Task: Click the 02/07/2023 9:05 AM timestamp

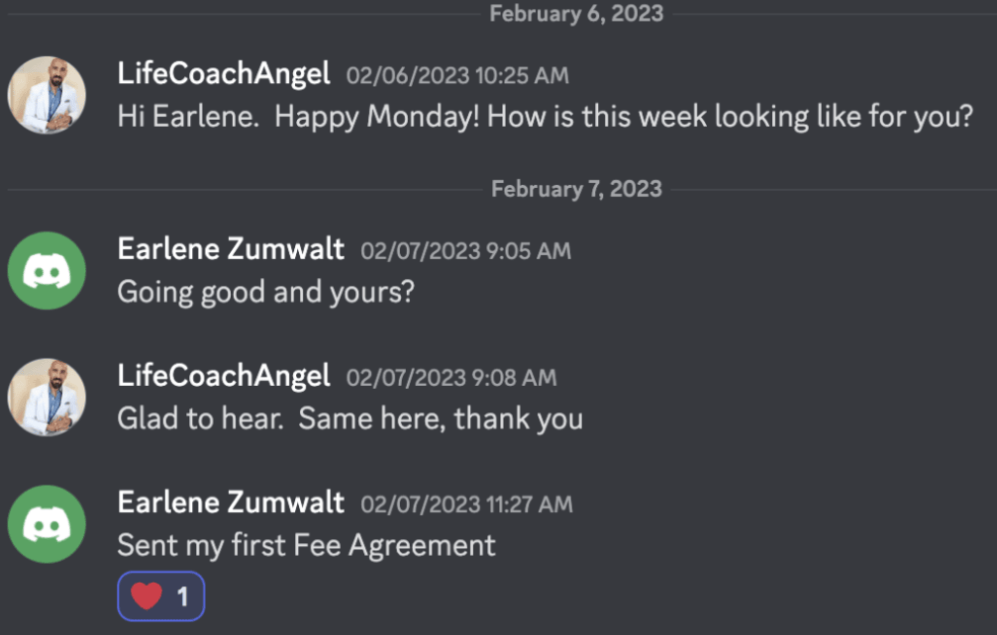Action: pos(465,251)
